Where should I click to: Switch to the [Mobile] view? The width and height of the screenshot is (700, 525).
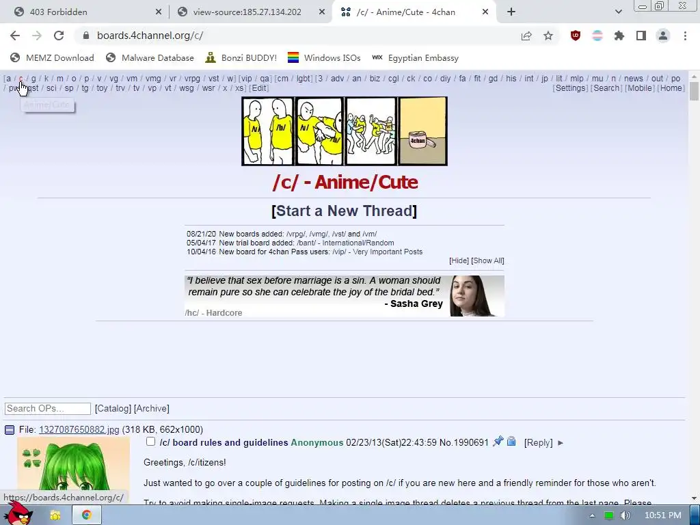(x=640, y=88)
